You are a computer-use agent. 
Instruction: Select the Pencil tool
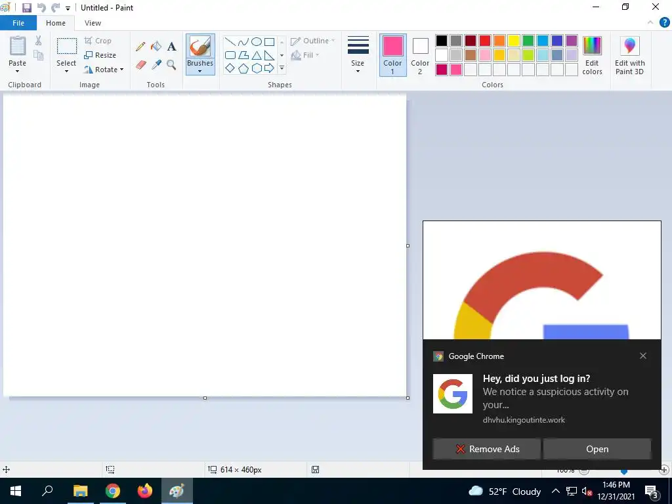pos(140,47)
